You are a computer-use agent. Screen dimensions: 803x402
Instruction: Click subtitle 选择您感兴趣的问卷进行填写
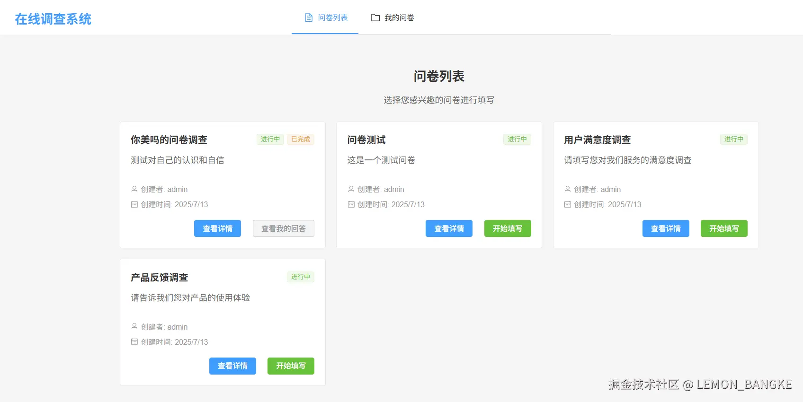click(439, 100)
